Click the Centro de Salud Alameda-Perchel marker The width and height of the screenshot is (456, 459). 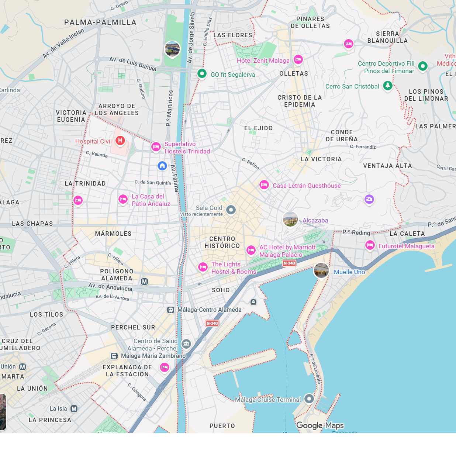click(186, 344)
